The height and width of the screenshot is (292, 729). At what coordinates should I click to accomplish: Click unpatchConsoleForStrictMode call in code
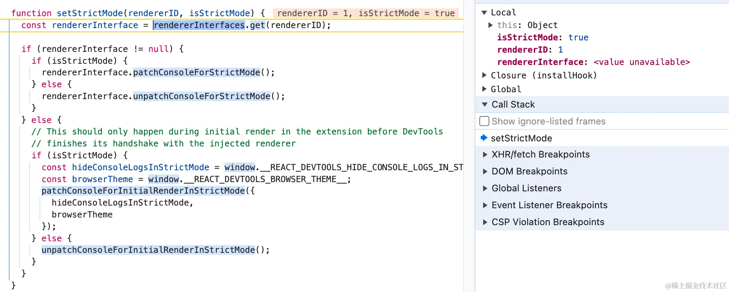click(x=202, y=96)
